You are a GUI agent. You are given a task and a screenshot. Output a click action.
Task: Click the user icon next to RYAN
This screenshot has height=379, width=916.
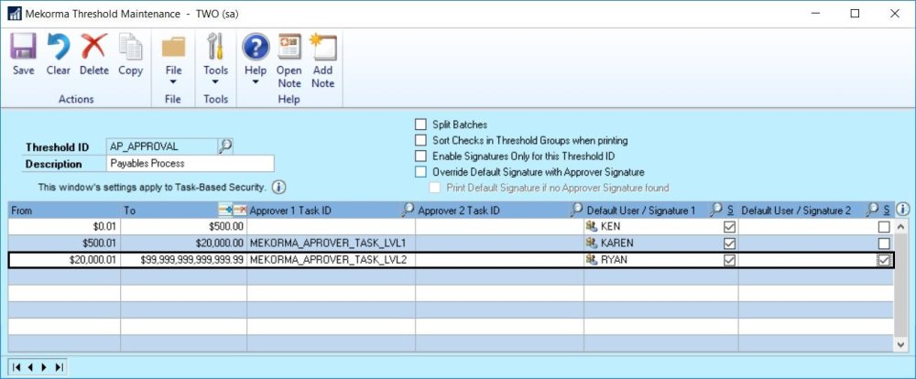tap(592, 260)
